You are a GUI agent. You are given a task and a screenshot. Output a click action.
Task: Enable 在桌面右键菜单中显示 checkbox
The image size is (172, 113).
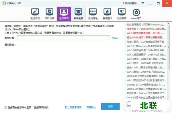coord(6,107)
